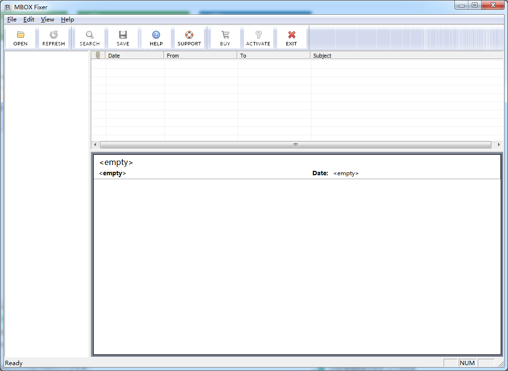Image resolution: width=508 pixels, height=371 pixels.
Task: Click the SAVE floppy disk toolbar icon
Action: [123, 34]
